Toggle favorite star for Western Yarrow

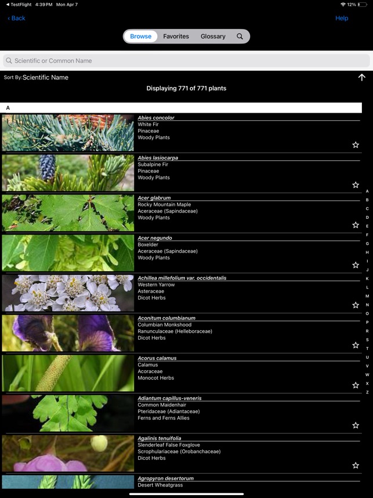click(x=356, y=305)
